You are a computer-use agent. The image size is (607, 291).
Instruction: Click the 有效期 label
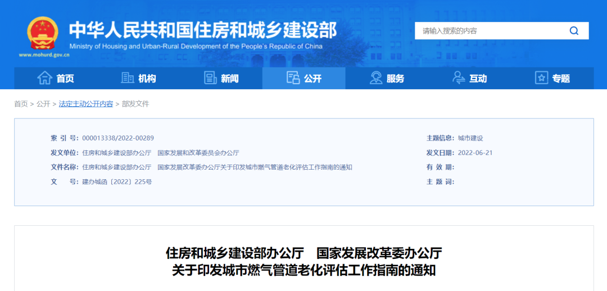tap(441, 167)
